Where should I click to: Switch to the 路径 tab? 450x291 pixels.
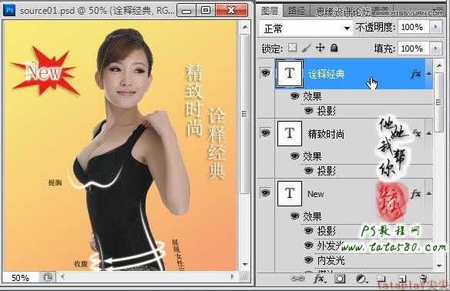click(x=297, y=11)
